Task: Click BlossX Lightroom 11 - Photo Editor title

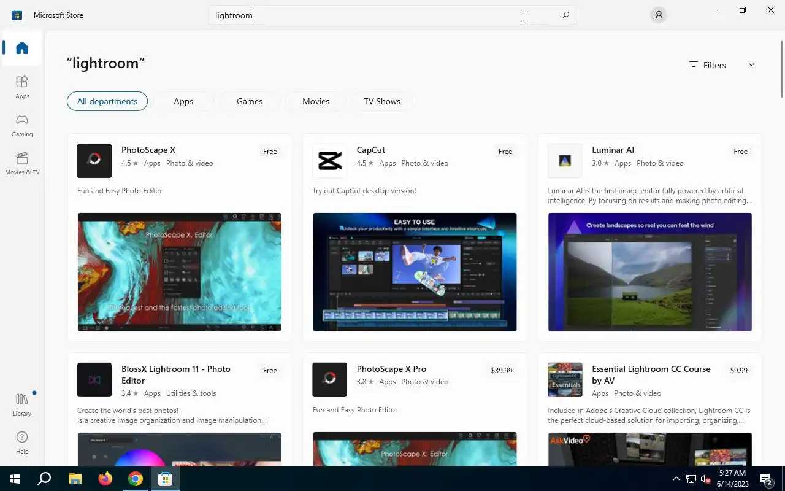Action: tap(176, 374)
